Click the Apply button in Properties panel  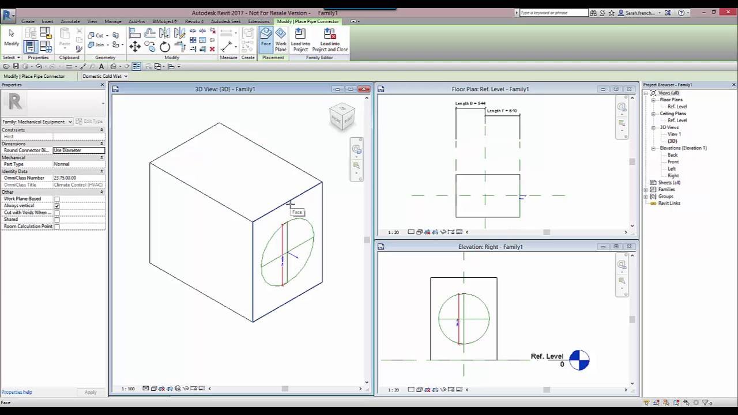pyautogui.click(x=91, y=392)
